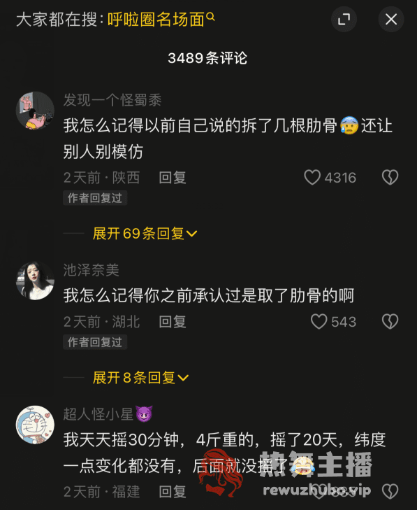Reply to the comment from 福建
The width and height of the screenshot is (417, 510).
point(173,491)
